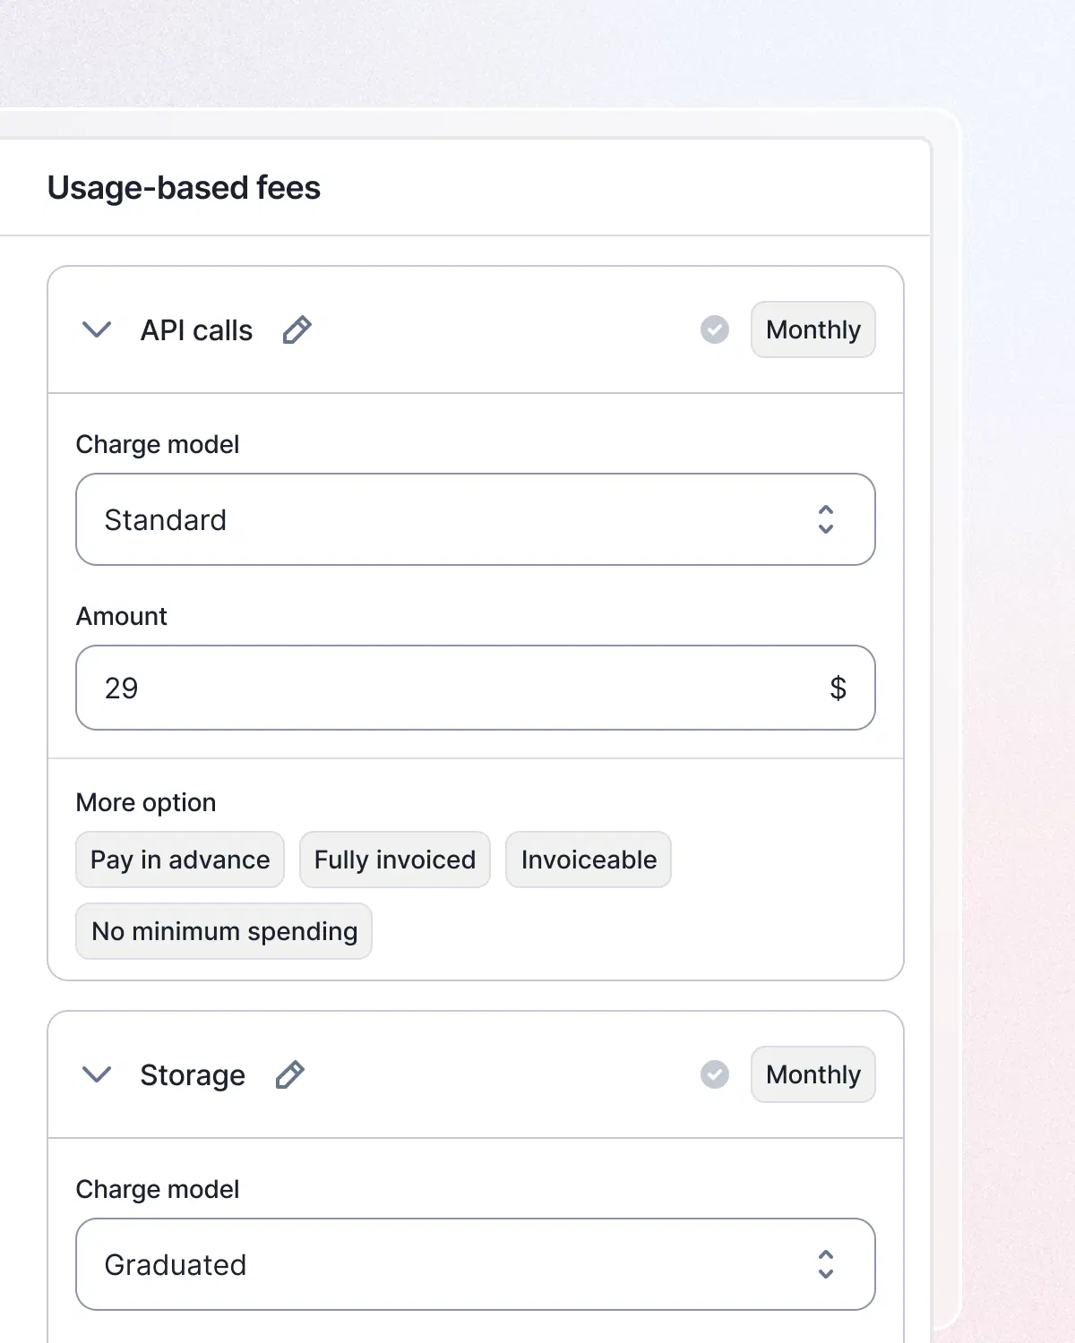Screen dimensions: 1075x1343
Task: Toggle the Pay in advance option
Action: (179, 860)
